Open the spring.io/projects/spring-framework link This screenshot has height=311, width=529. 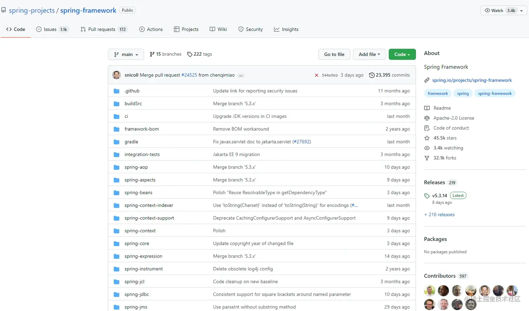pyautogui.click(x=472, y=80)
